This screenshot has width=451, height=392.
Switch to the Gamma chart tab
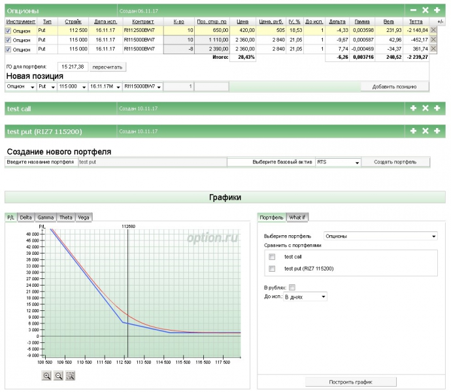(x=46, y=217)
